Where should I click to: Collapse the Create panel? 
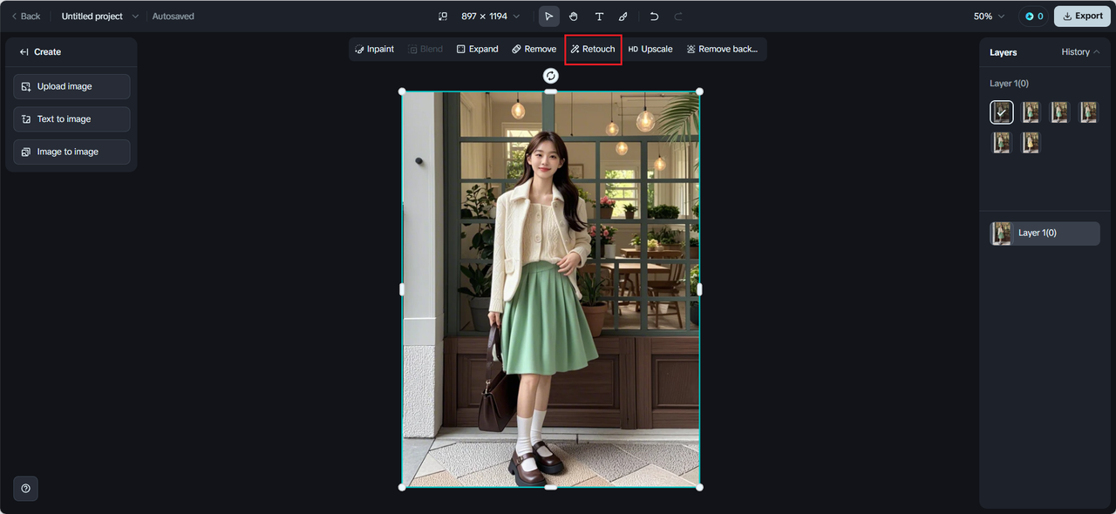click(x=24, y=52)
